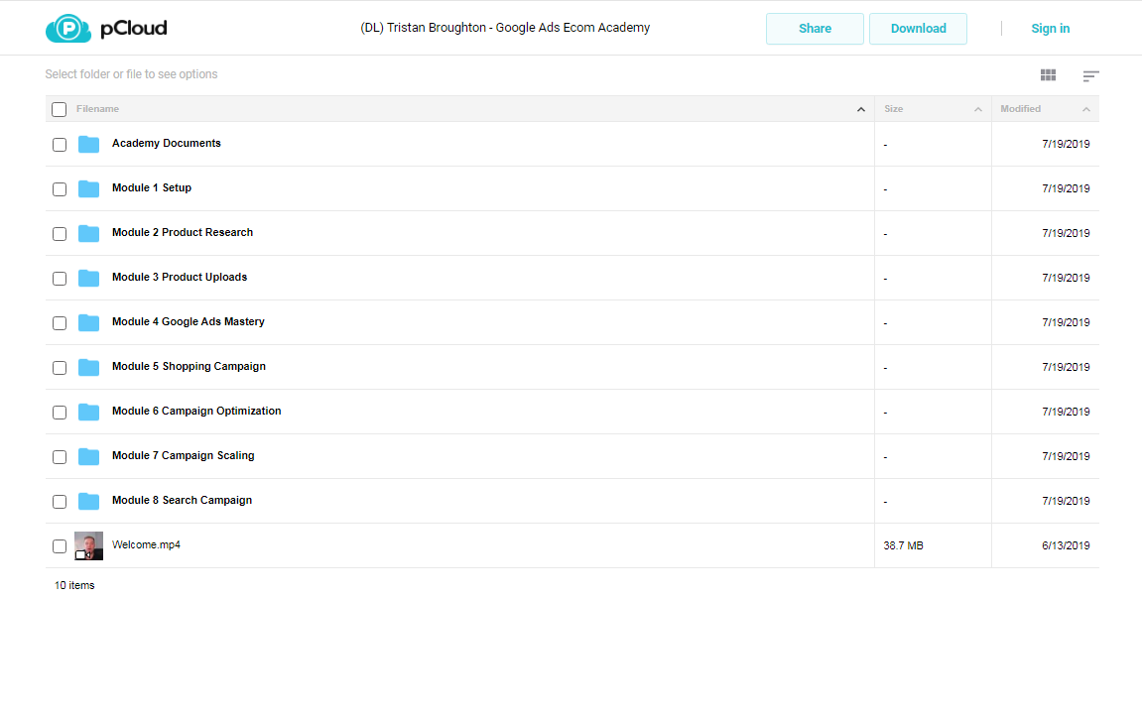
Task: Check the Academy Documents checkbox
Action: [x=60, y=145]
